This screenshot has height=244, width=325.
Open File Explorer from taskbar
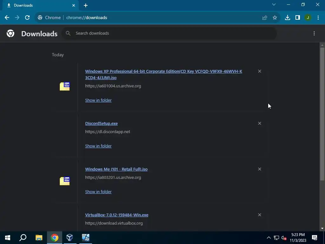pyautogui.click(x=39, y=238)
